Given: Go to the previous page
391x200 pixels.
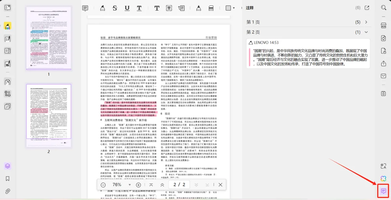Looking at the screenshot, I should coord(162,185).
